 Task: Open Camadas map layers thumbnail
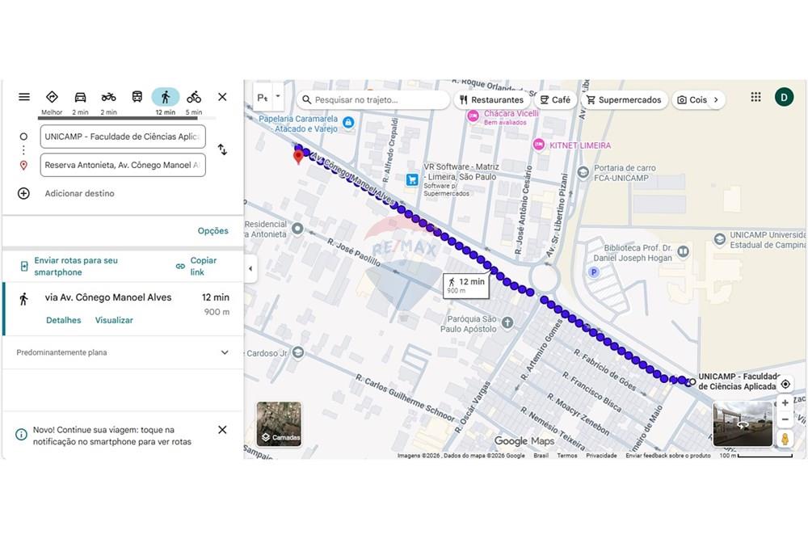coord(279,424)
